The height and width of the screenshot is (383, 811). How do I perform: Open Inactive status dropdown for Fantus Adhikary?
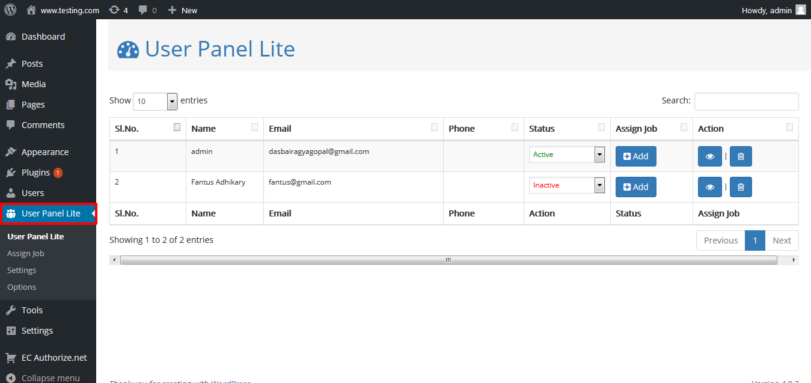point(567,185)
